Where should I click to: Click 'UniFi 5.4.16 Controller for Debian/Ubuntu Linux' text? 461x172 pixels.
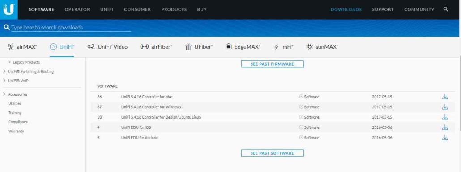pyautogui.click(x=161, y=117)
